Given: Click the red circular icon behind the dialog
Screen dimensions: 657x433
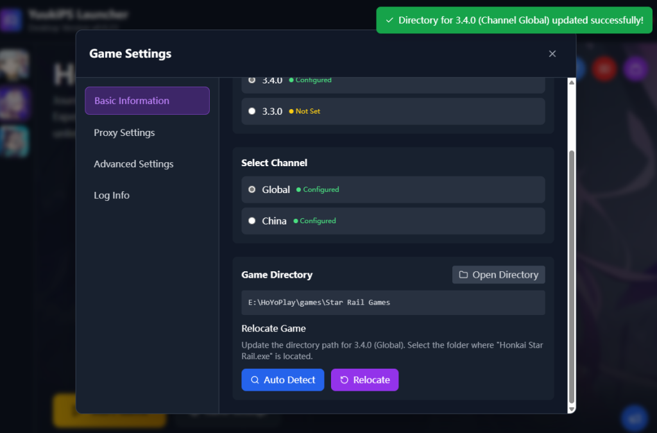Looking at the screenshot, I should (604, 69).
